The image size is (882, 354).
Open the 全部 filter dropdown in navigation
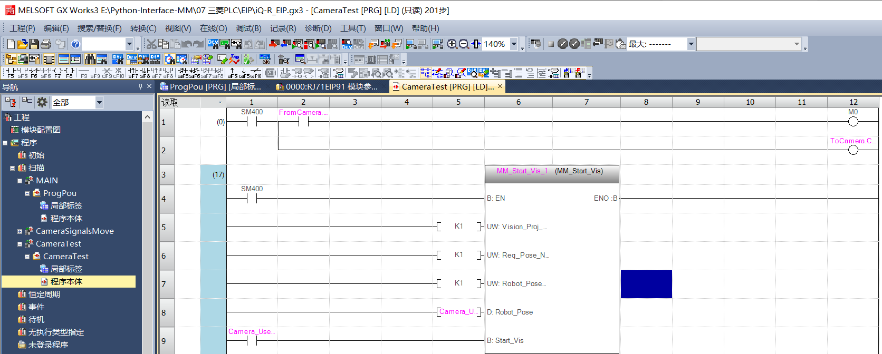(x=99, y=102)
